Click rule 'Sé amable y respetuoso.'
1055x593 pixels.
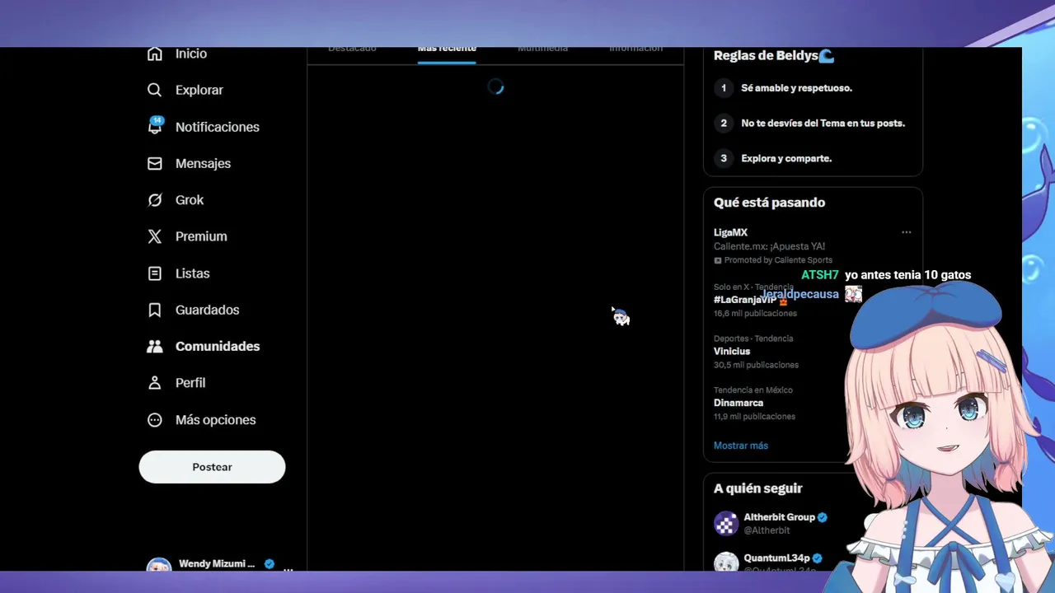[796, 88]
